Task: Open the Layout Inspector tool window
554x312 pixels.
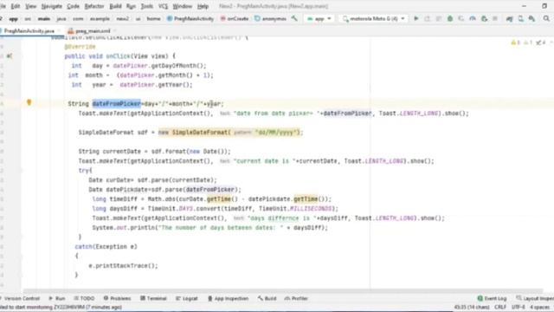Action: (535, 298)
